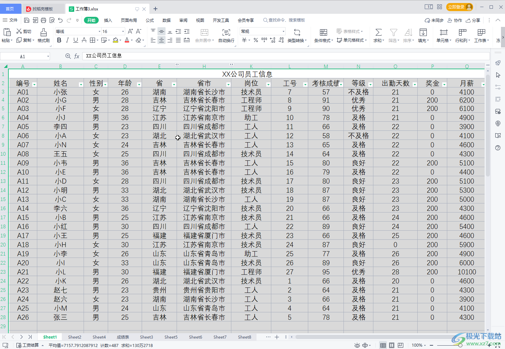505x349 pixels.
Task: Click the percent style icon
Action: pyautogui.click(x=256, y=40)
